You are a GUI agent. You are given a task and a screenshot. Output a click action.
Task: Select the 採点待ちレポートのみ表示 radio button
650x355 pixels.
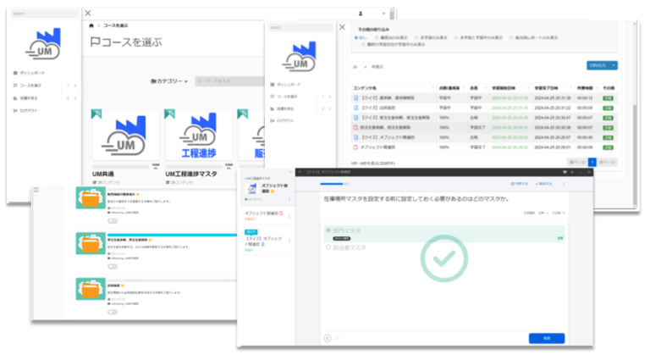tap(511, 38)
